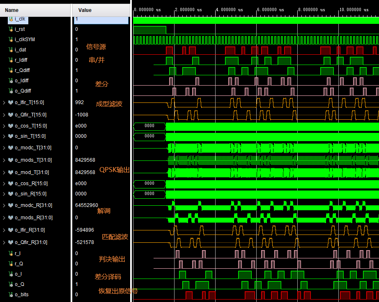Click the o_Idiff signal icon
The image size is (379, 302).
pyautogui.click(x=11, y=80)
